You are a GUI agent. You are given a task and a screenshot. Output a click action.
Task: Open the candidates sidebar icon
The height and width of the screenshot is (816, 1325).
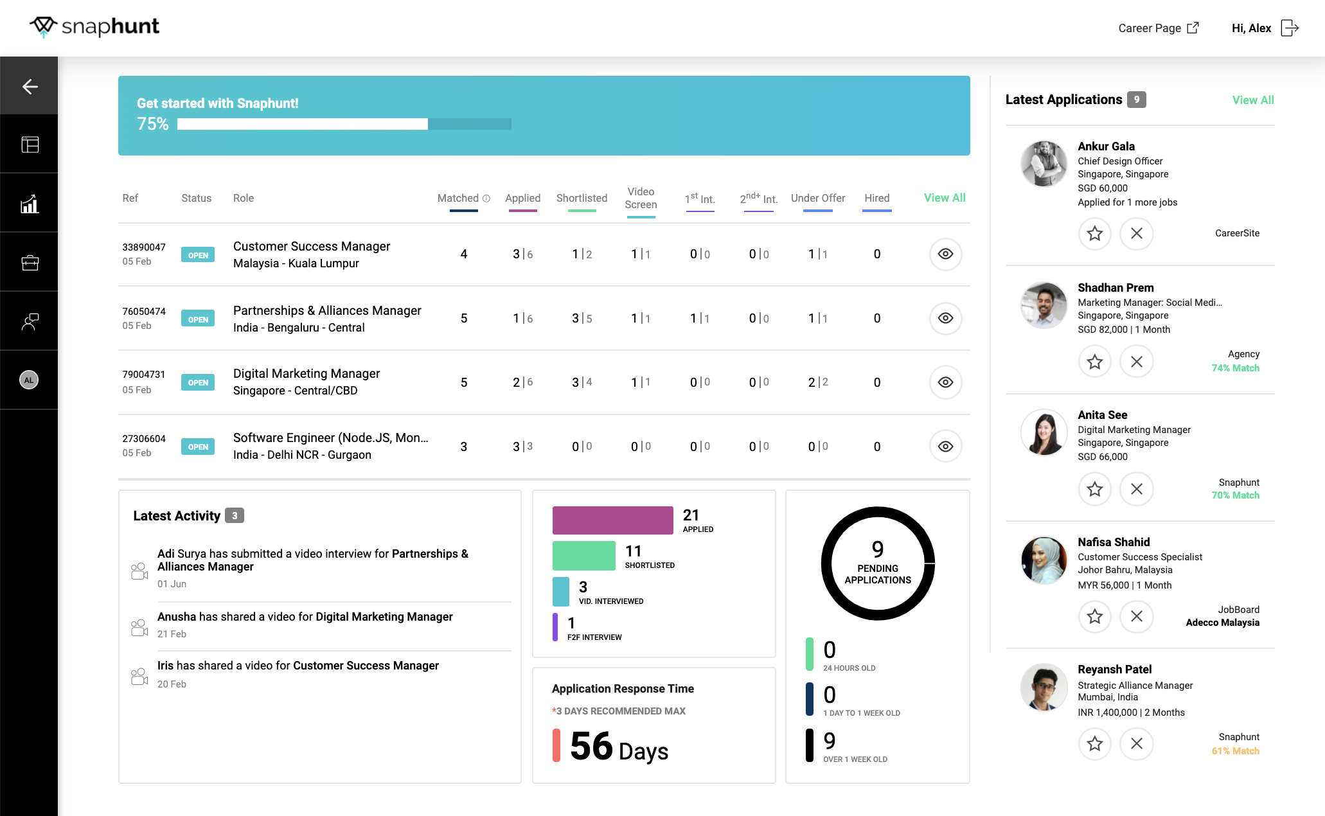point(30,321)
